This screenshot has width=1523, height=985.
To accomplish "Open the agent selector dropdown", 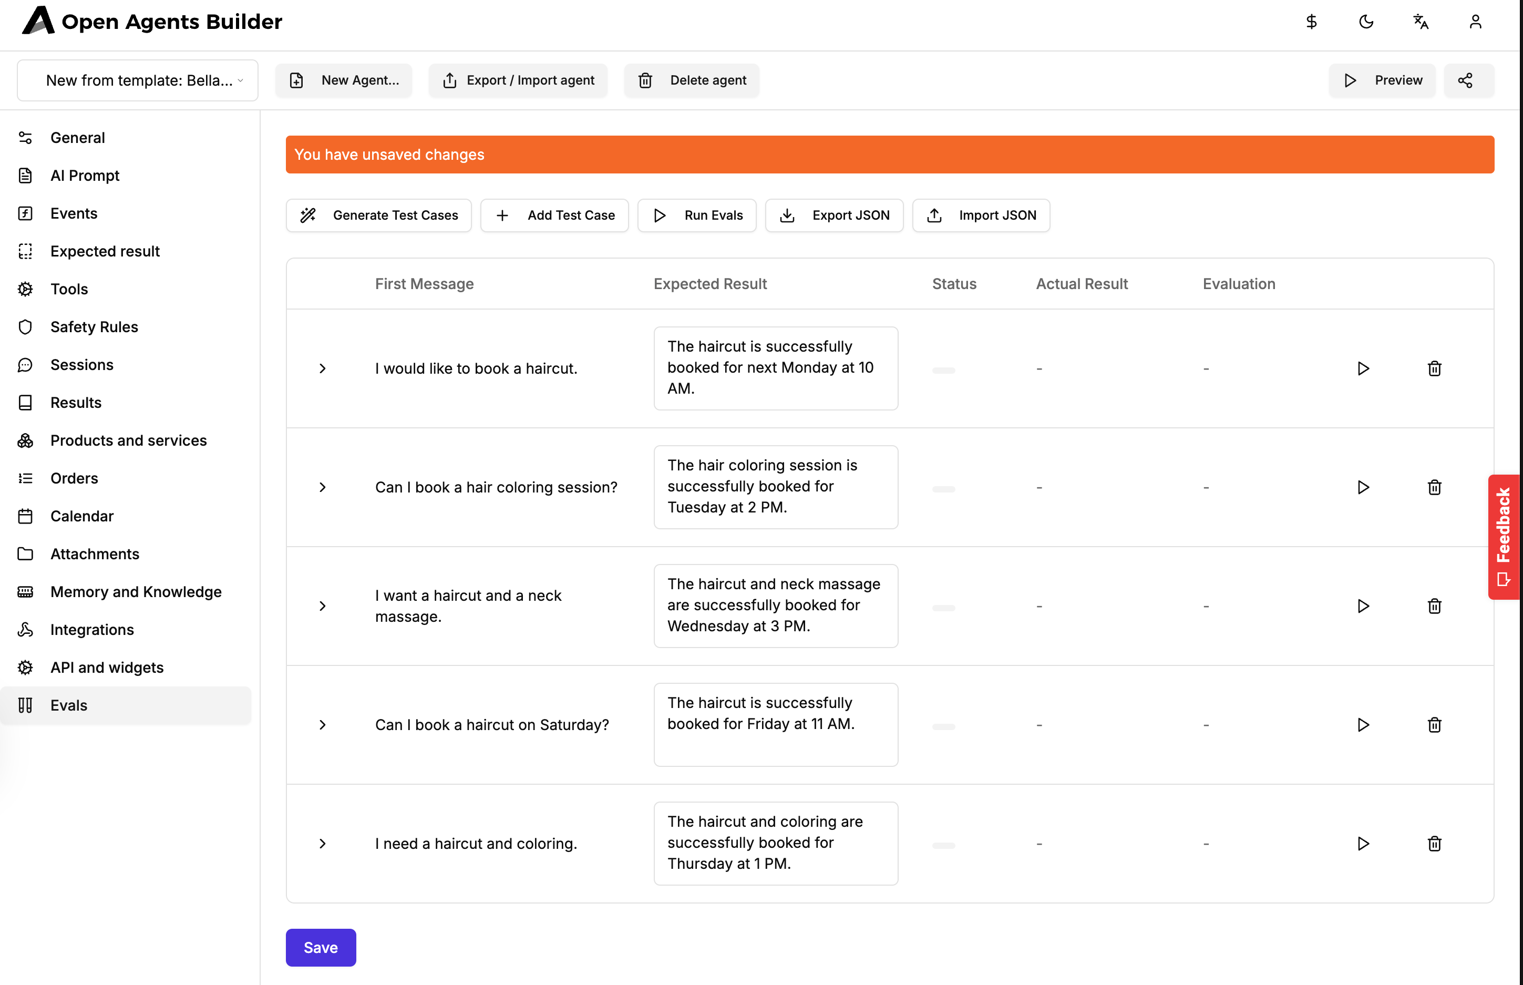I will pyautogui.click(x=138, y=80).
